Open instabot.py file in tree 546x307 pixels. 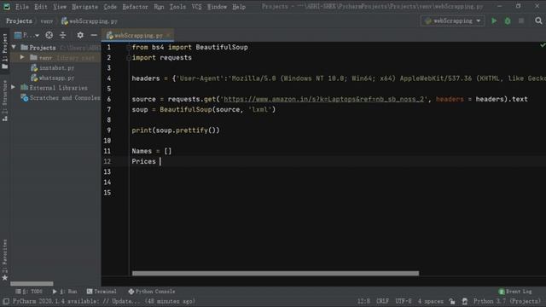click(53, 68)
